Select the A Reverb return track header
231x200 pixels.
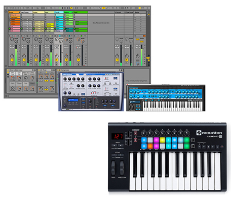(119, 12)
